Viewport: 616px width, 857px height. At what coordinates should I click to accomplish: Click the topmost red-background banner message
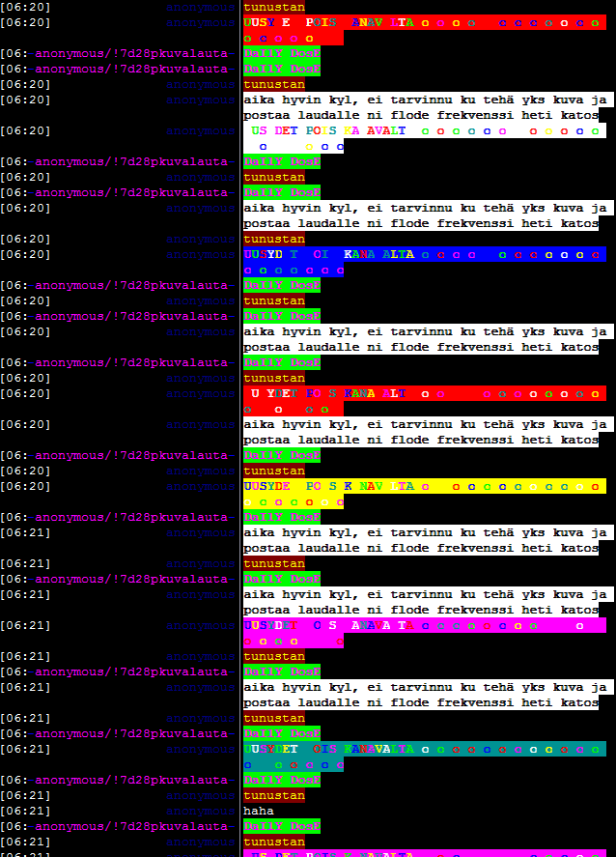(424, 23)
